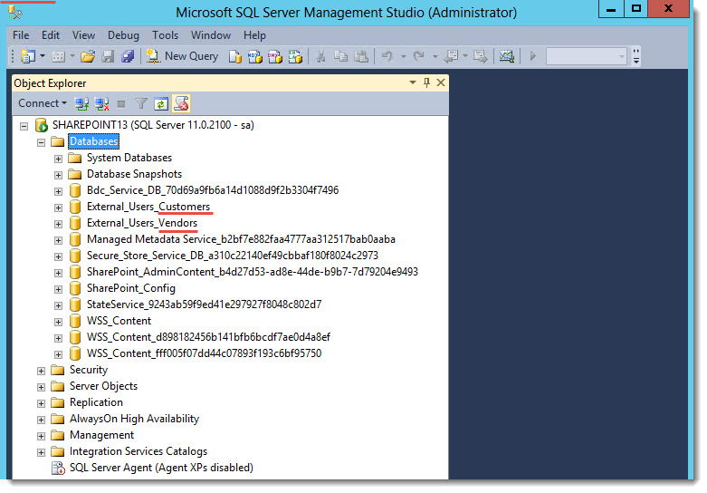Open the empty toolbar combo box
The width and height of the screenshot is (707, 493).
(587, 56)
